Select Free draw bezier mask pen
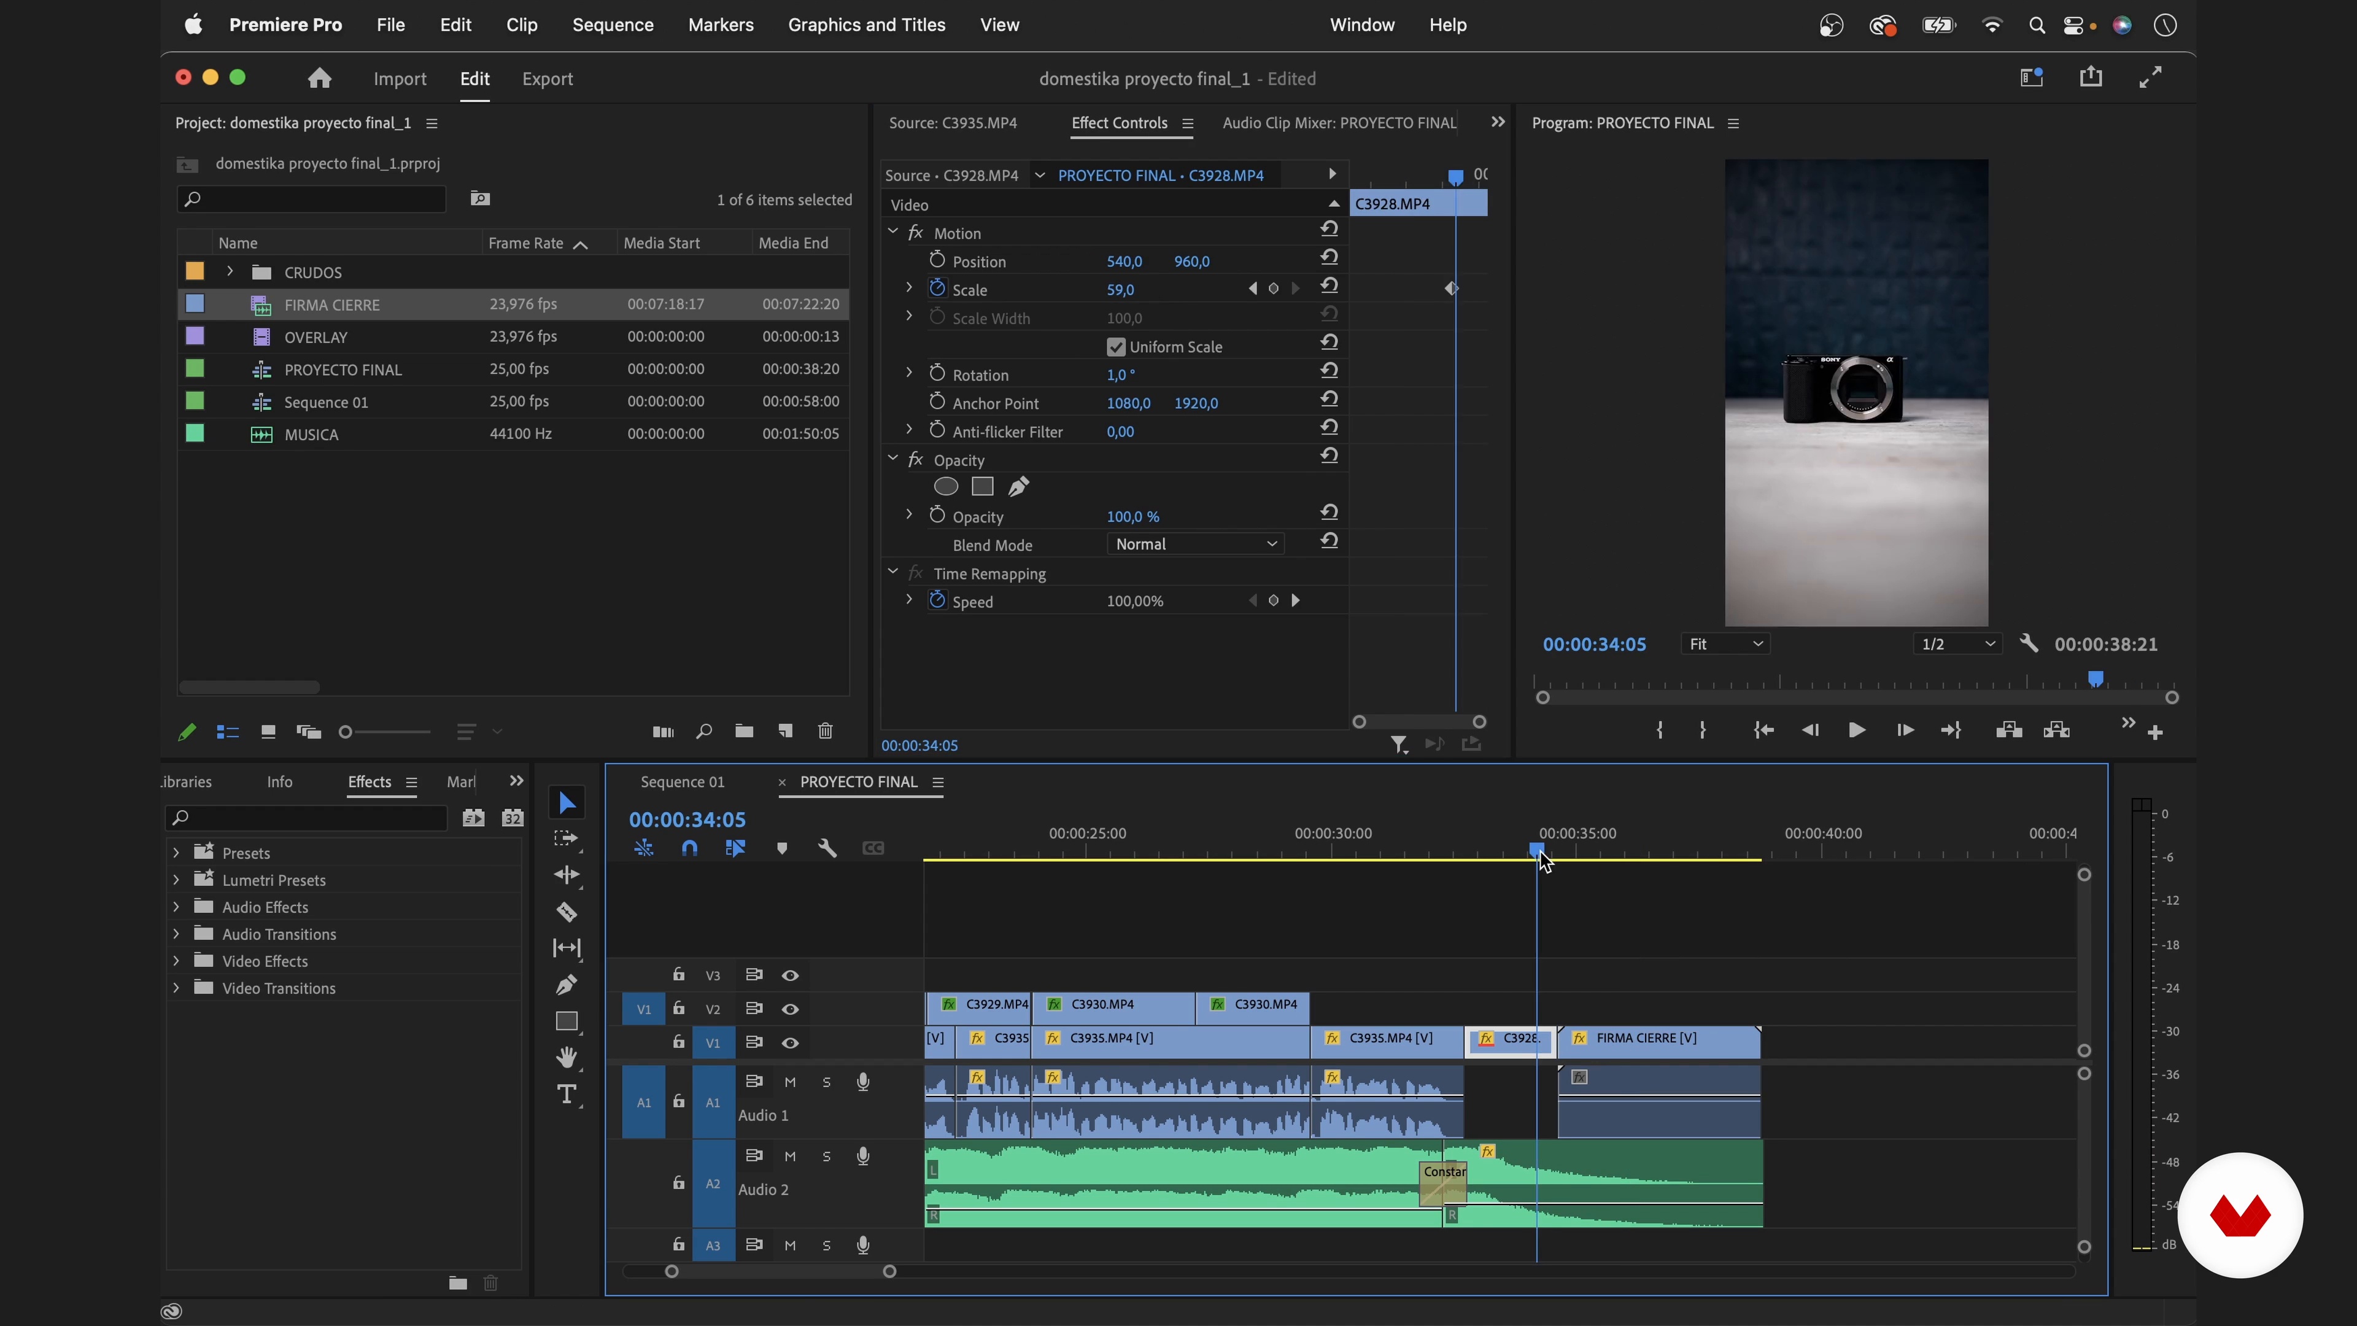2357x1326 pixels. click(x=1018, y=487)
